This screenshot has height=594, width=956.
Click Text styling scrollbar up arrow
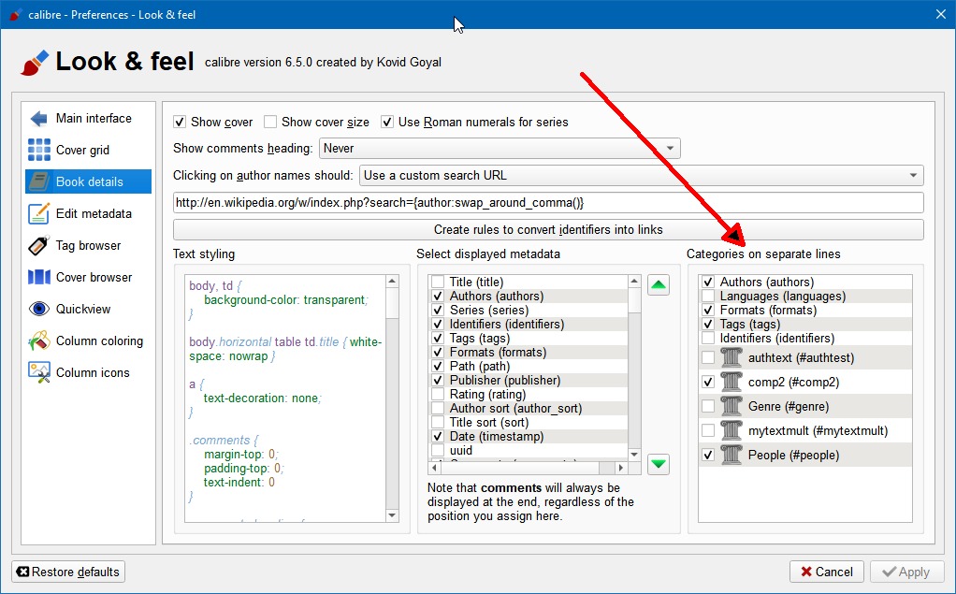point(392,282)
